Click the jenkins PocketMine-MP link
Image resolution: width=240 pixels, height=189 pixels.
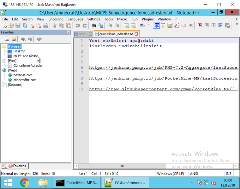click(x=164, y=78)
